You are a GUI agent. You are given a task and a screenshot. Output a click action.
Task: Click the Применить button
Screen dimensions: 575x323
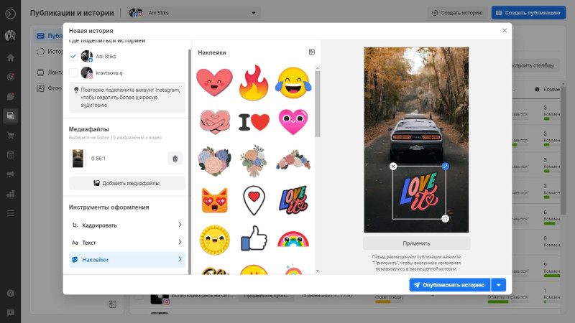pos(416,243)
